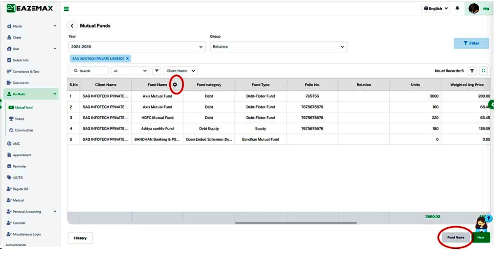This screenshot has height=259, width=494.
Task: Open Compliance & Task sidebar icon
Action: coord(9,72)
